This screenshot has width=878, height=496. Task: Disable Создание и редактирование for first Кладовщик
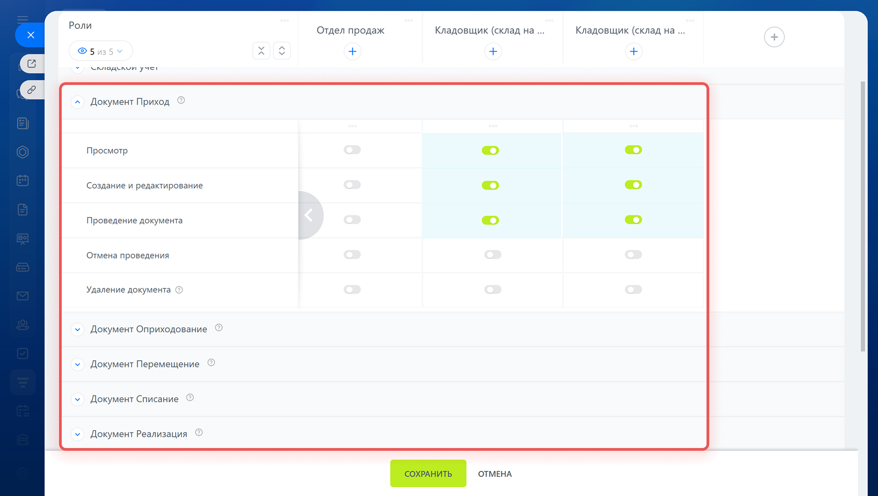pyautogui.click(x=490, y=185)
